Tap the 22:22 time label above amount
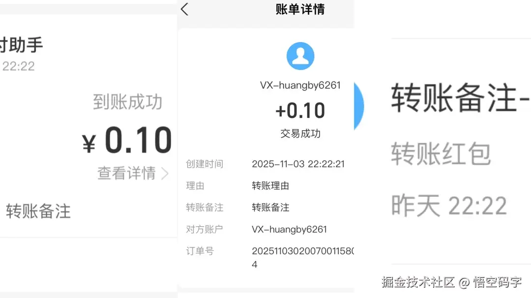Image resolution: width=531 pixels, height=298 pixels. point(20,66)
